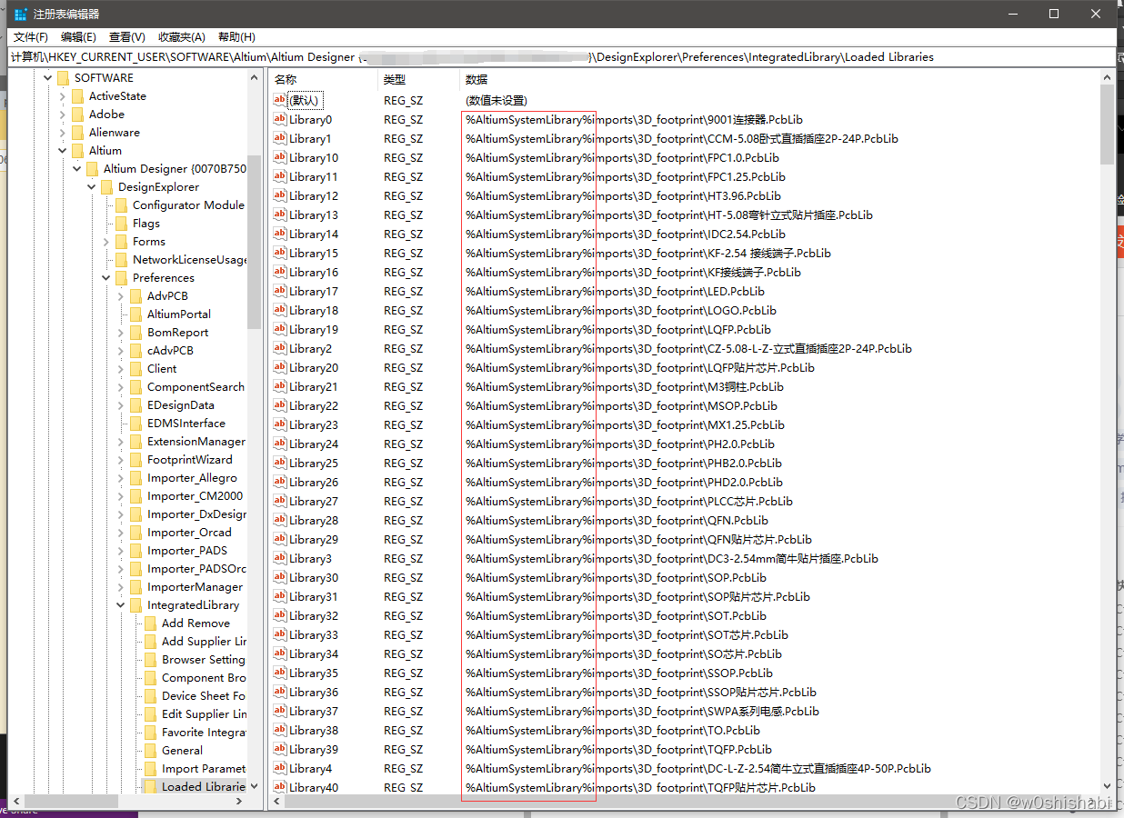Click the string value icon of Library0
The image size is (1124, 818).
tap(280, 119)
